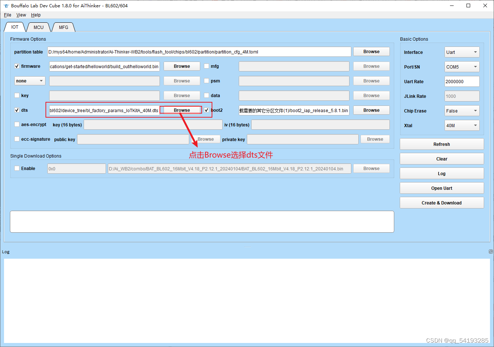The image size is (494, 347).
Task: Toggle the boot2 checkbox
Action: point(206,110)
